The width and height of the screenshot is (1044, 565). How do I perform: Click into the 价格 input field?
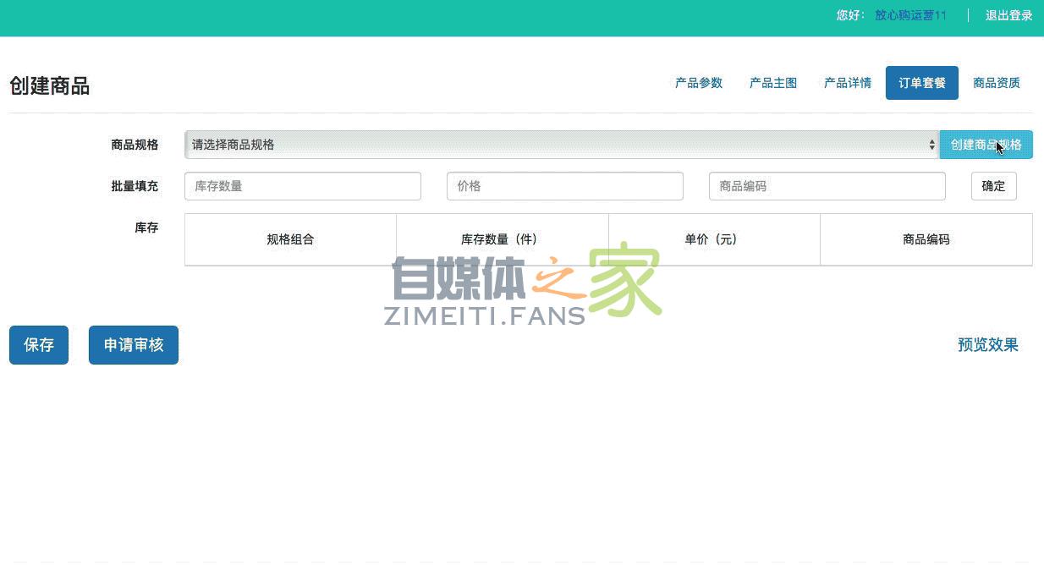[x=564, y=186]
